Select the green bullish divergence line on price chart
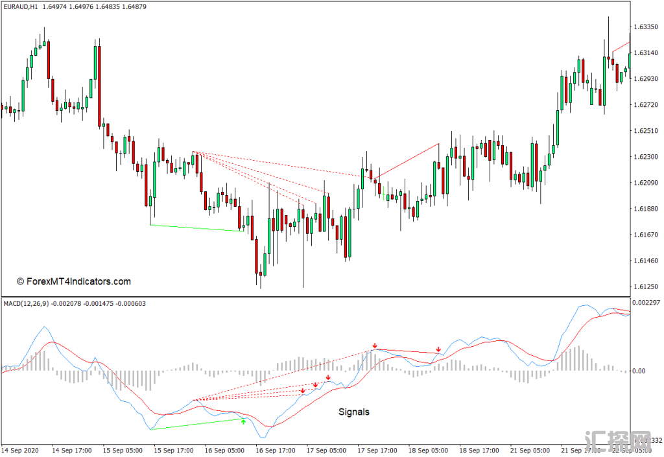Screen dimensions: 664x457 197,228
